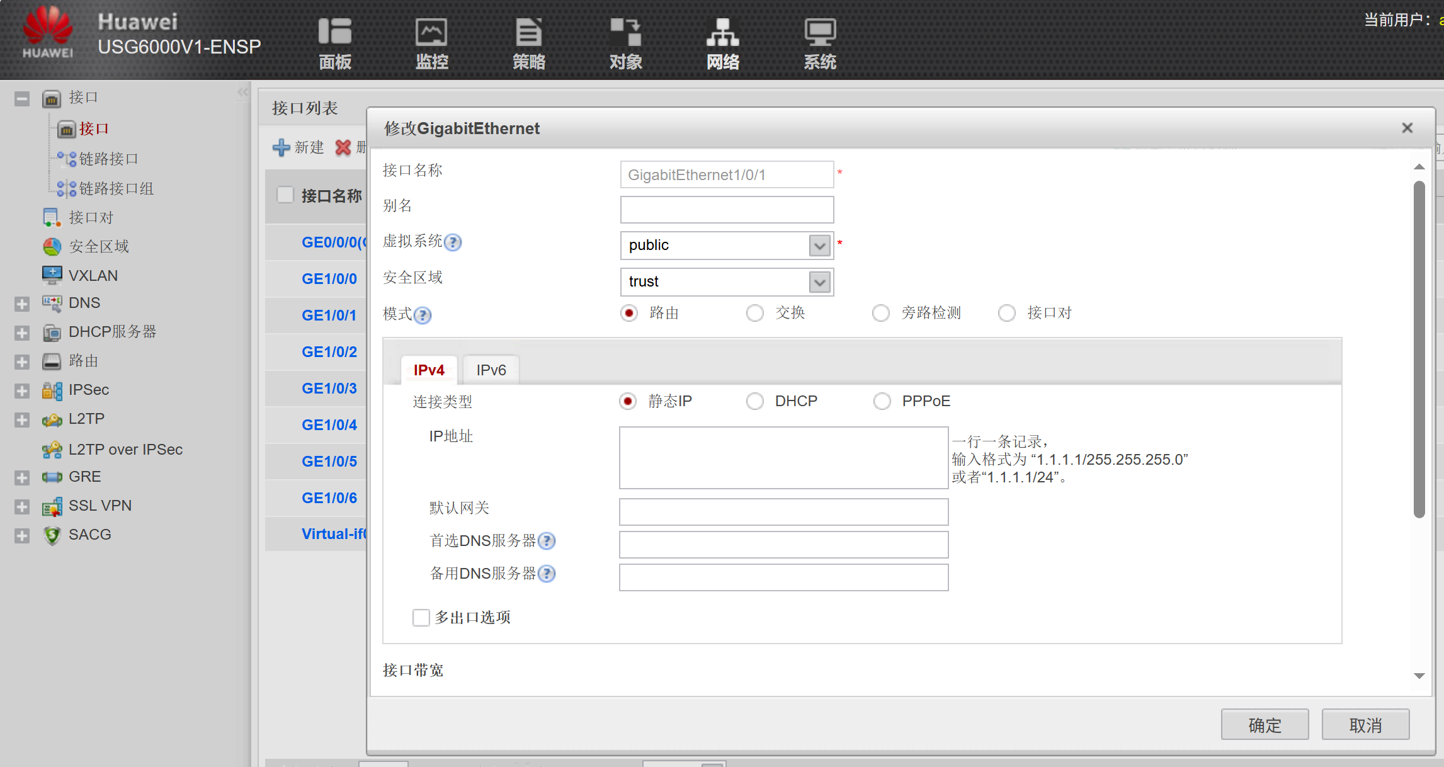The height and width of the screenshot is (767, 1444).
Task: Expand the GRE tree node
Action: pyautogui.click(x=22, y=478)
